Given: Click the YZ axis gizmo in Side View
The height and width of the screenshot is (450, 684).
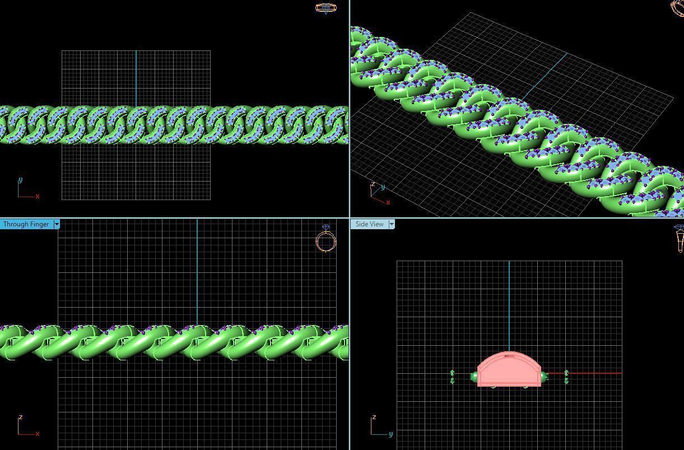Looking at the screenshot, I should point(381,426).
